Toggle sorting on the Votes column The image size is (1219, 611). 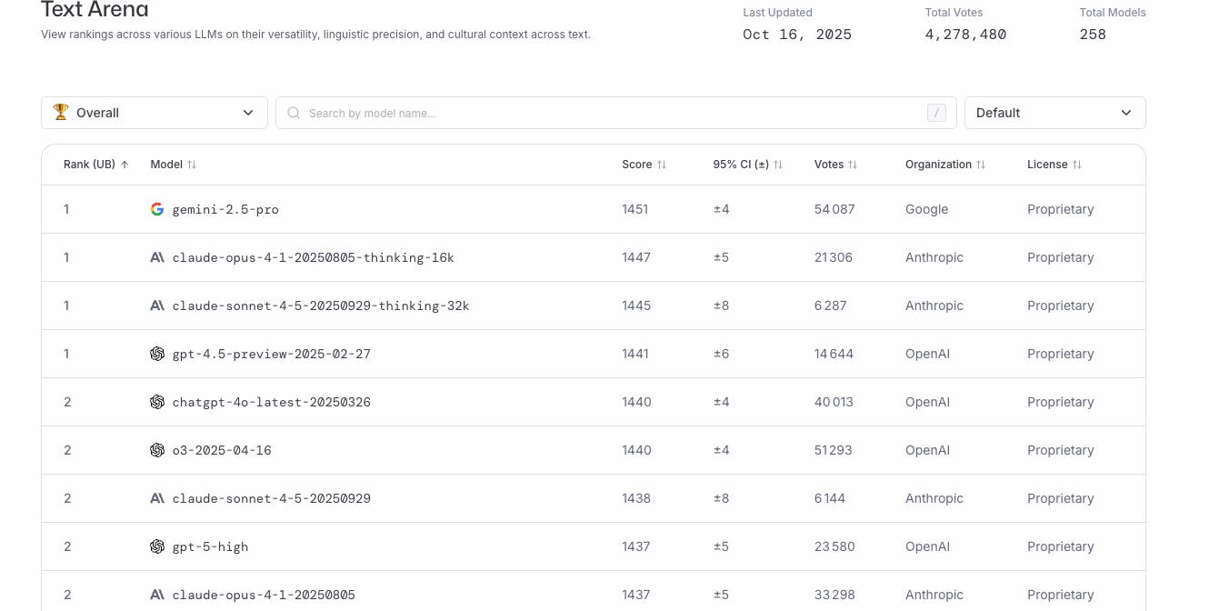click(x=851, y=164)
